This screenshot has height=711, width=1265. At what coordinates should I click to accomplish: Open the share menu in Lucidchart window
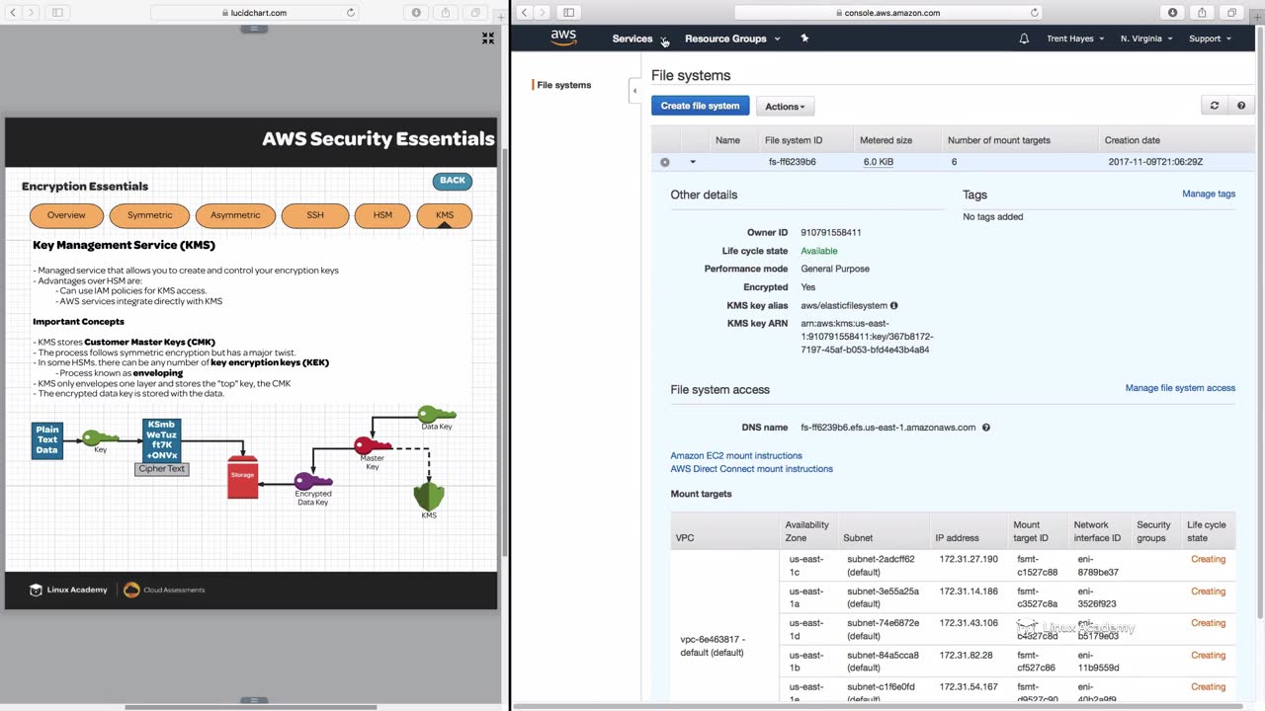coord(446,13)
